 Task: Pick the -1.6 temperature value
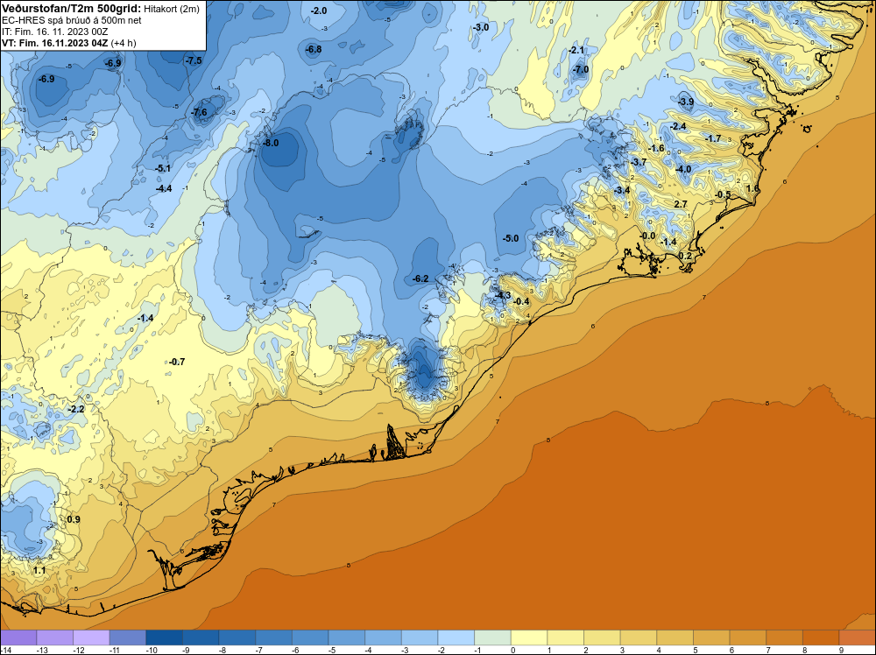(656, 148)
